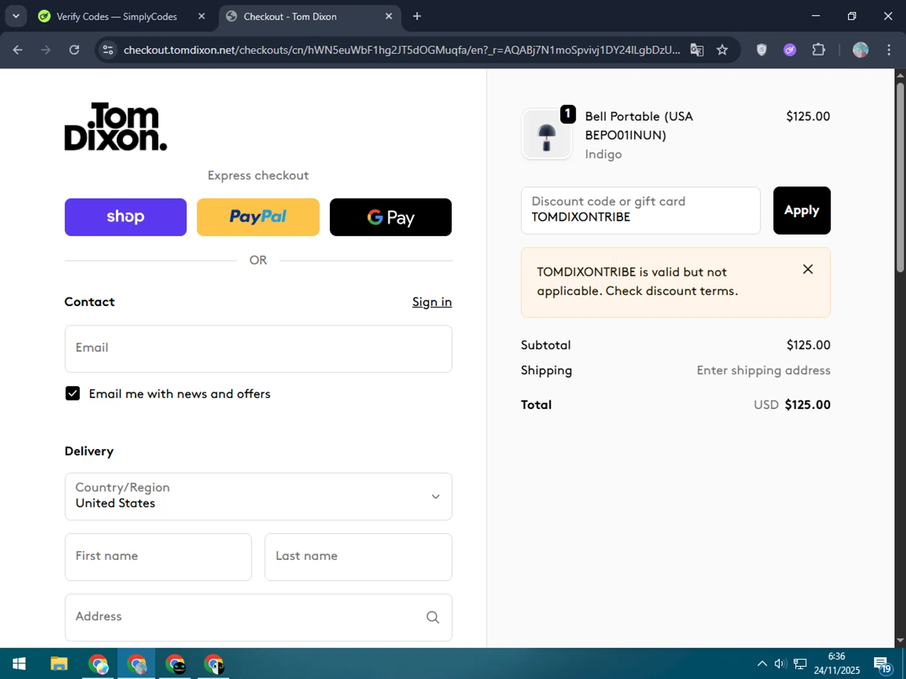Open the shield extension icon
This screenshot has height=679, width=906.
762,50
